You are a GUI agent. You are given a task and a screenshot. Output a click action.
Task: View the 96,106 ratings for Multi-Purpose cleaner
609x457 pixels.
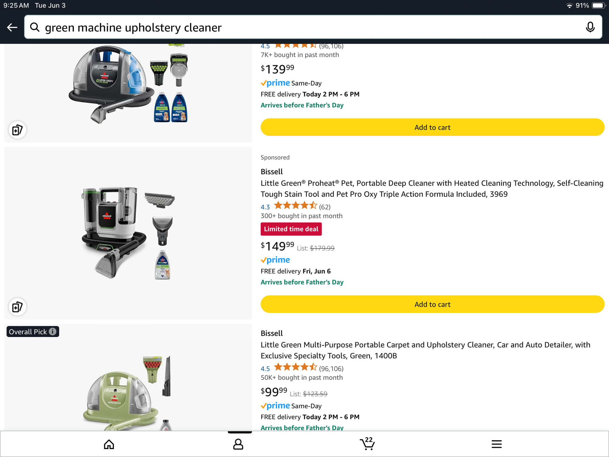point(331,369)
